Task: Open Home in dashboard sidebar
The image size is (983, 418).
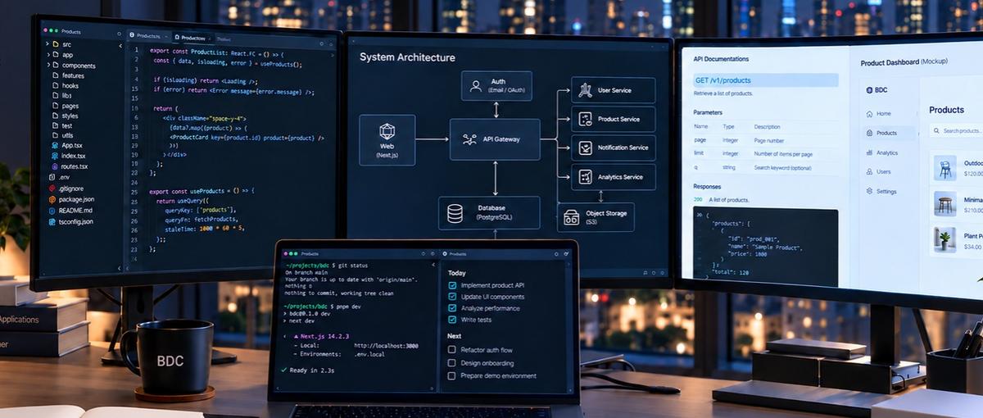Action: 878,113
